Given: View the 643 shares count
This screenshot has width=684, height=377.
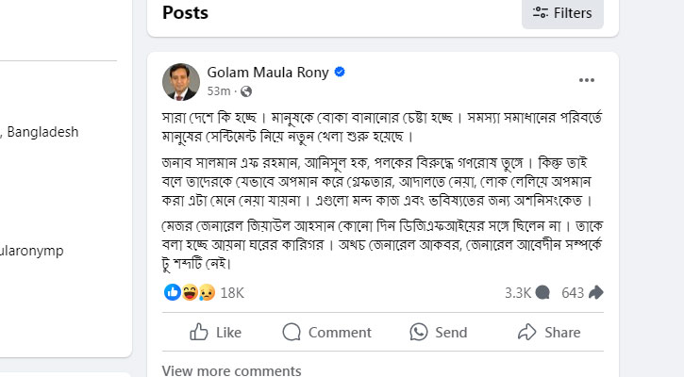Looking at the screenshot, I should [573, 293].
